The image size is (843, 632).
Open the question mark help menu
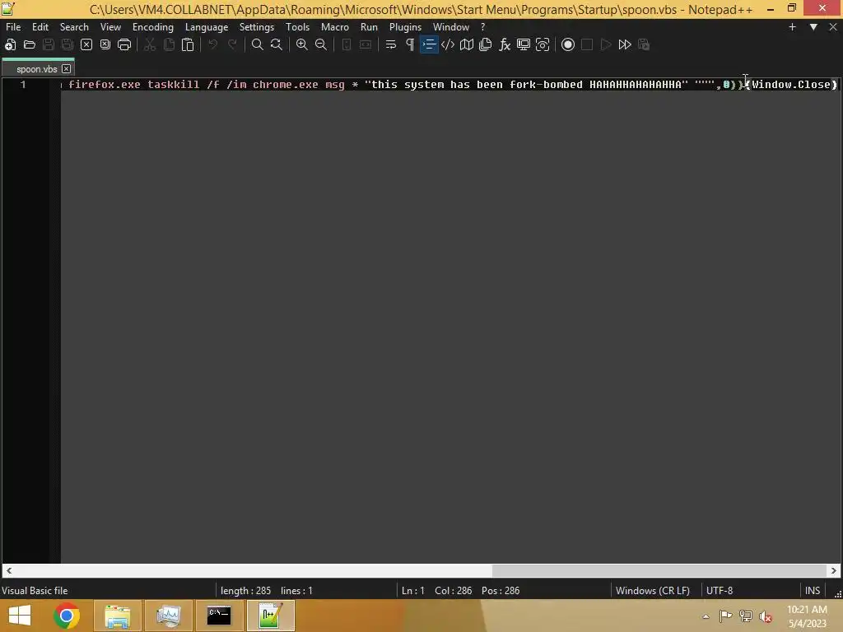tap(482, 27)
